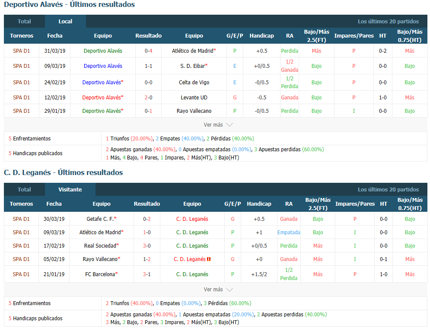Expand 'Ver más' under Leganés results
The image size is (430, 328).
[x=218, y=290]
